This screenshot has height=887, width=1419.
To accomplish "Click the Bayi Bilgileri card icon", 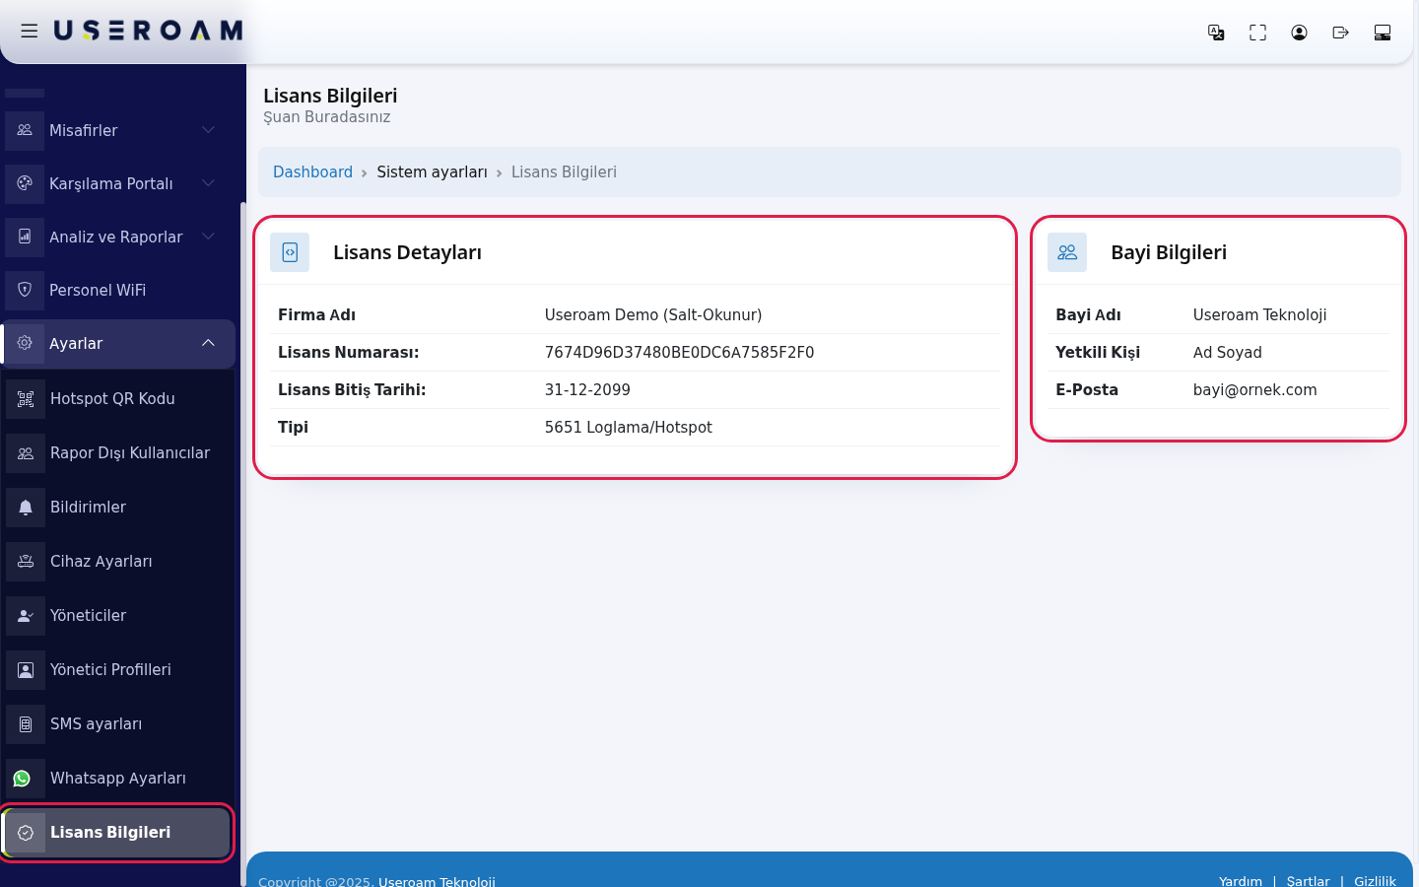I will click(x=1067, y=252).
